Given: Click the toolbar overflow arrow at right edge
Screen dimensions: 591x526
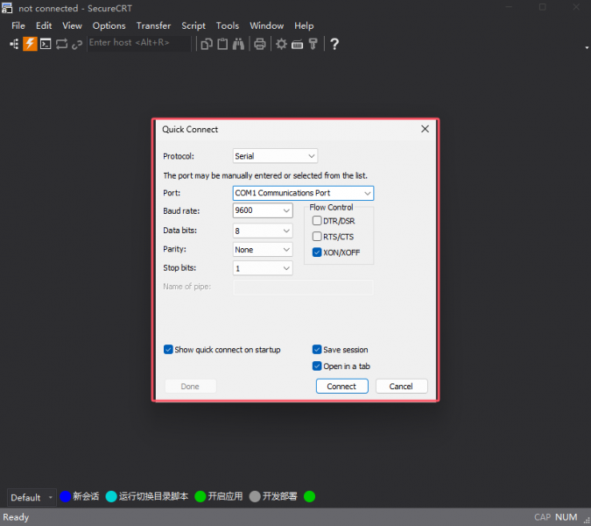Looking at the screenshot, I should [587, 47].
